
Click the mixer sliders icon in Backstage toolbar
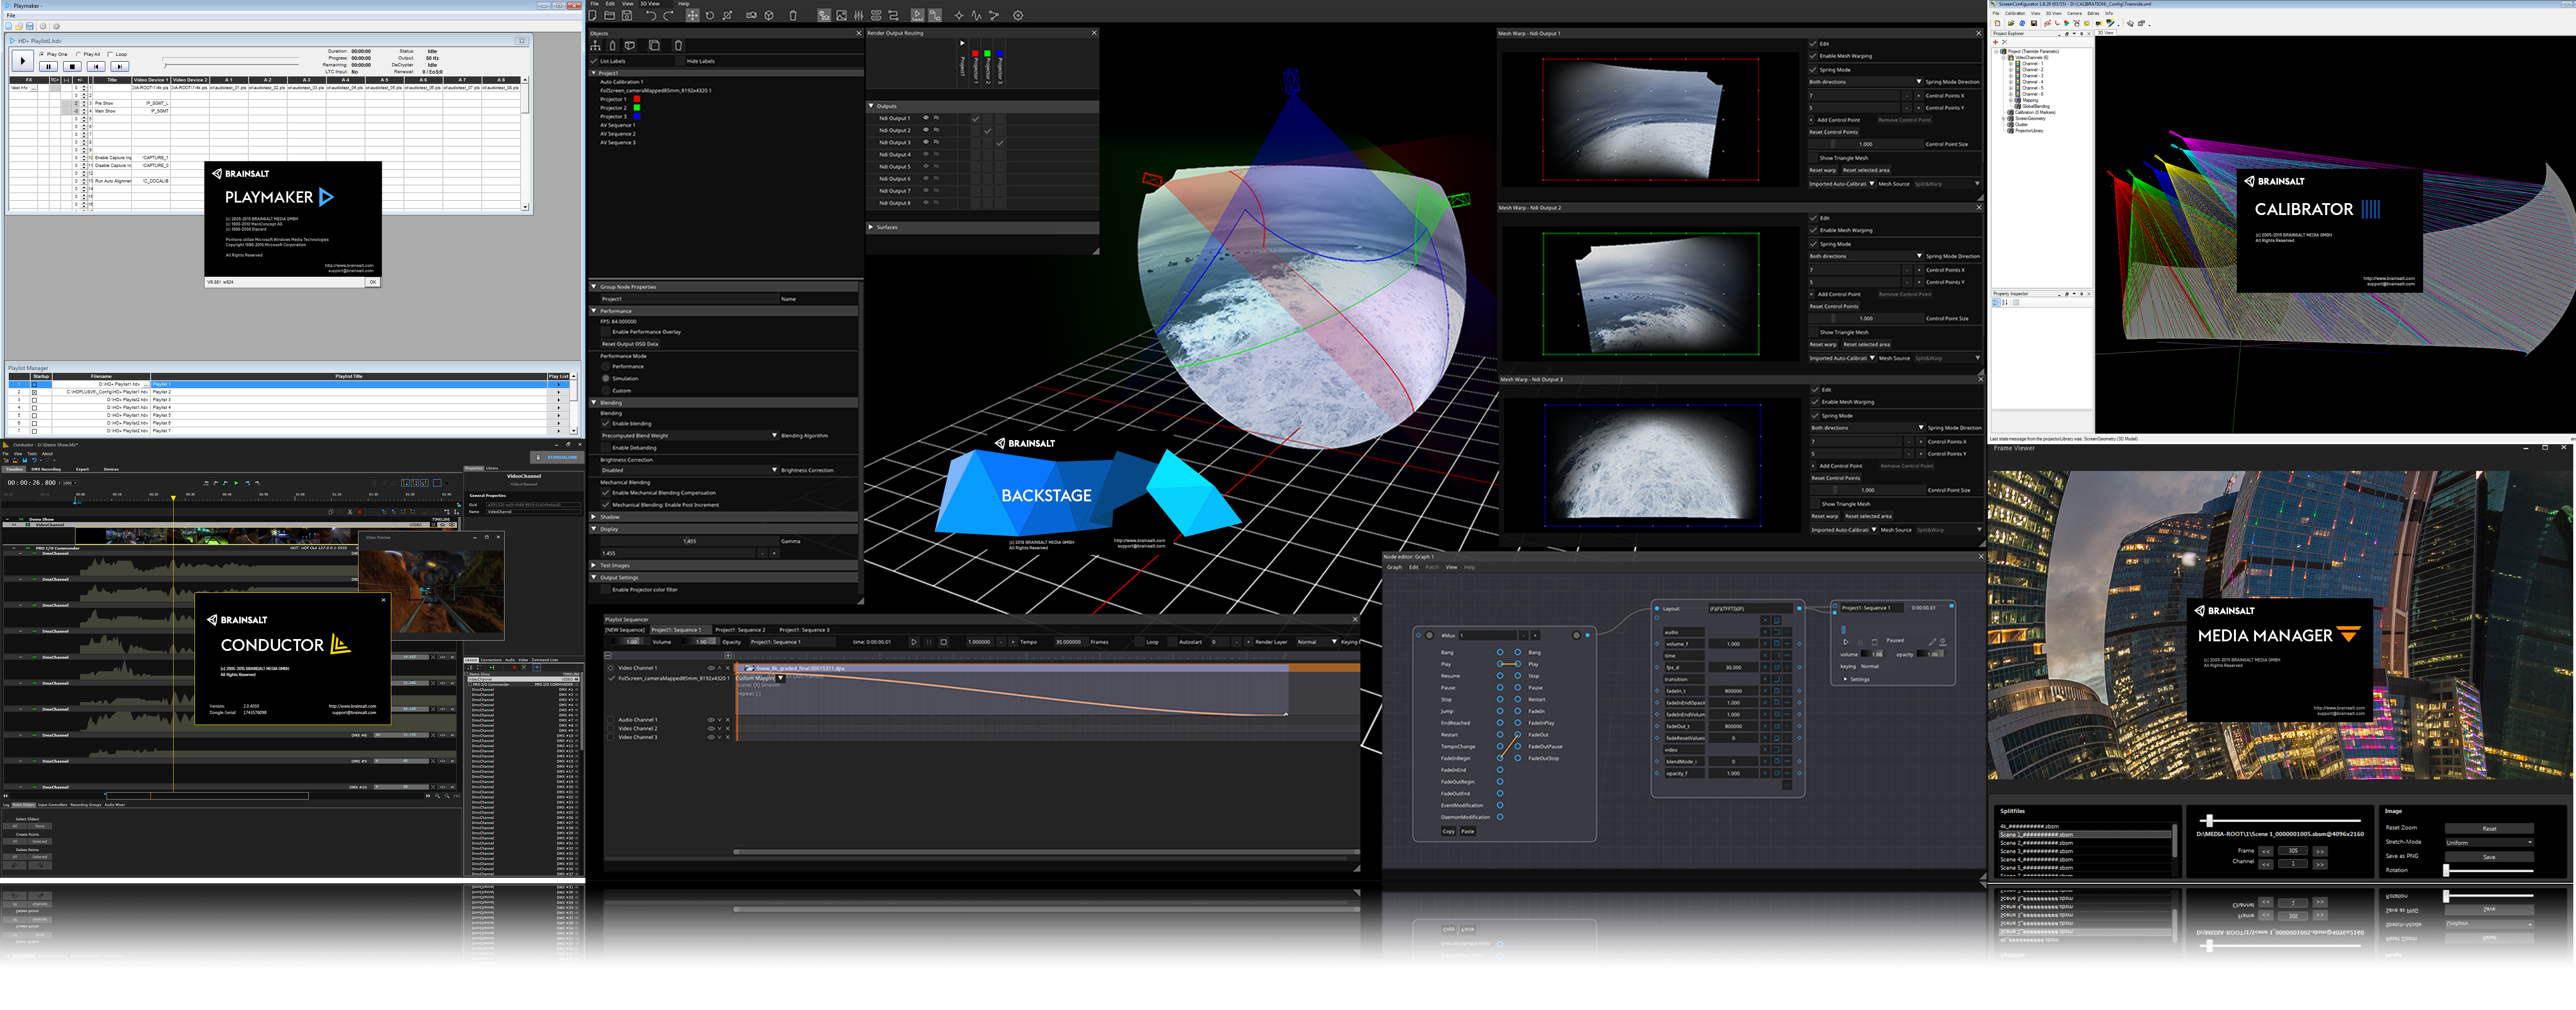[x=858, y=15]
